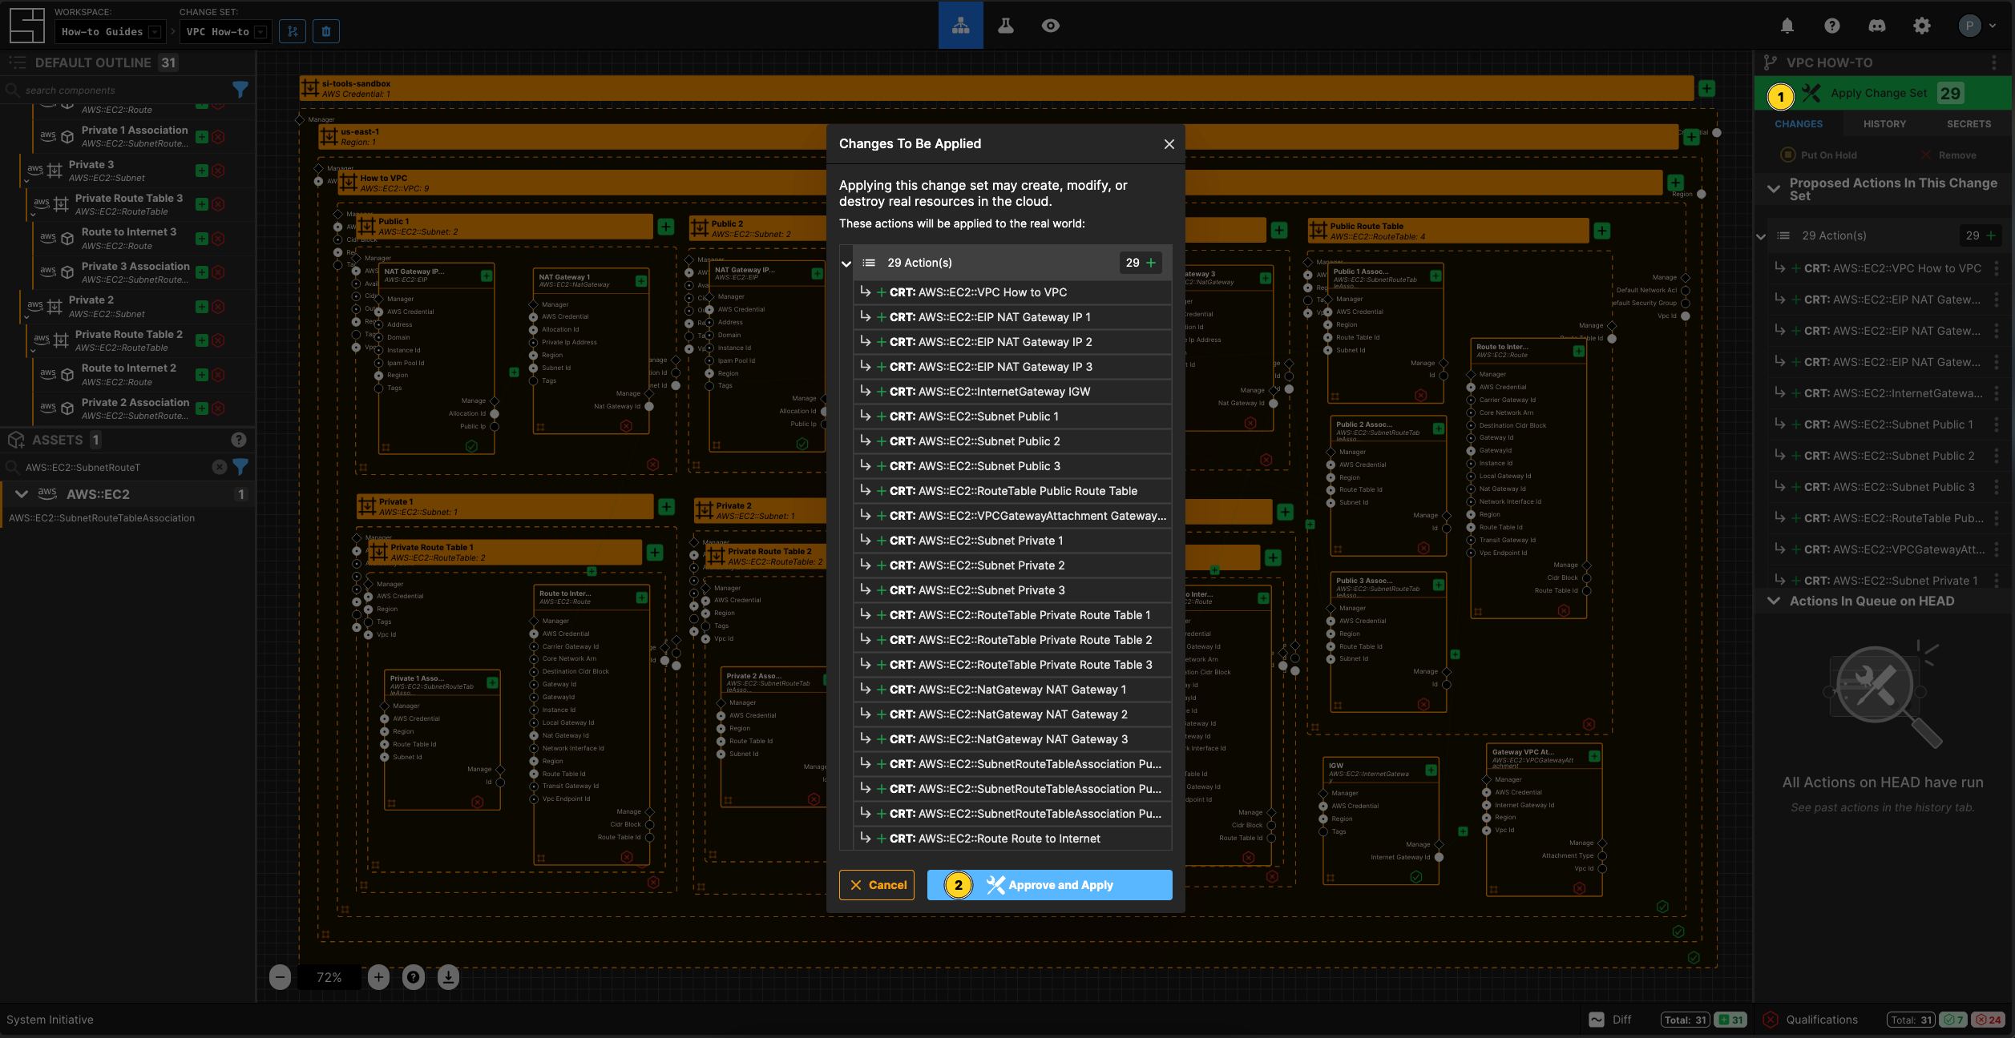Clear the AWS::EC2::SubnetRouteT asset search
The image size is (2015, 1038).
click(x=219, y=467)
